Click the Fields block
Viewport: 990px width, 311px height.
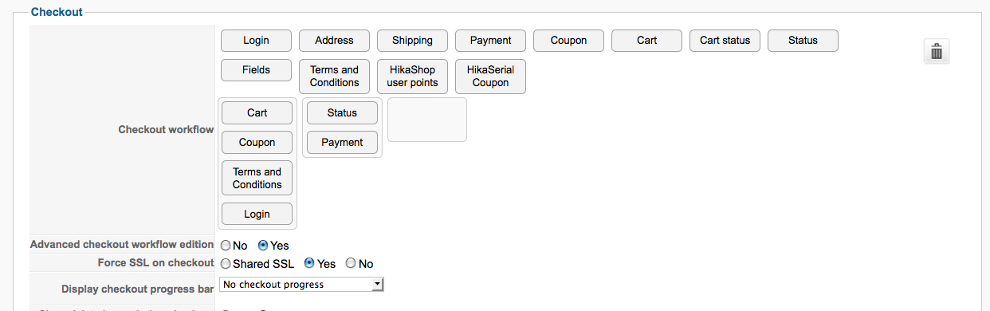pos(256,70)
